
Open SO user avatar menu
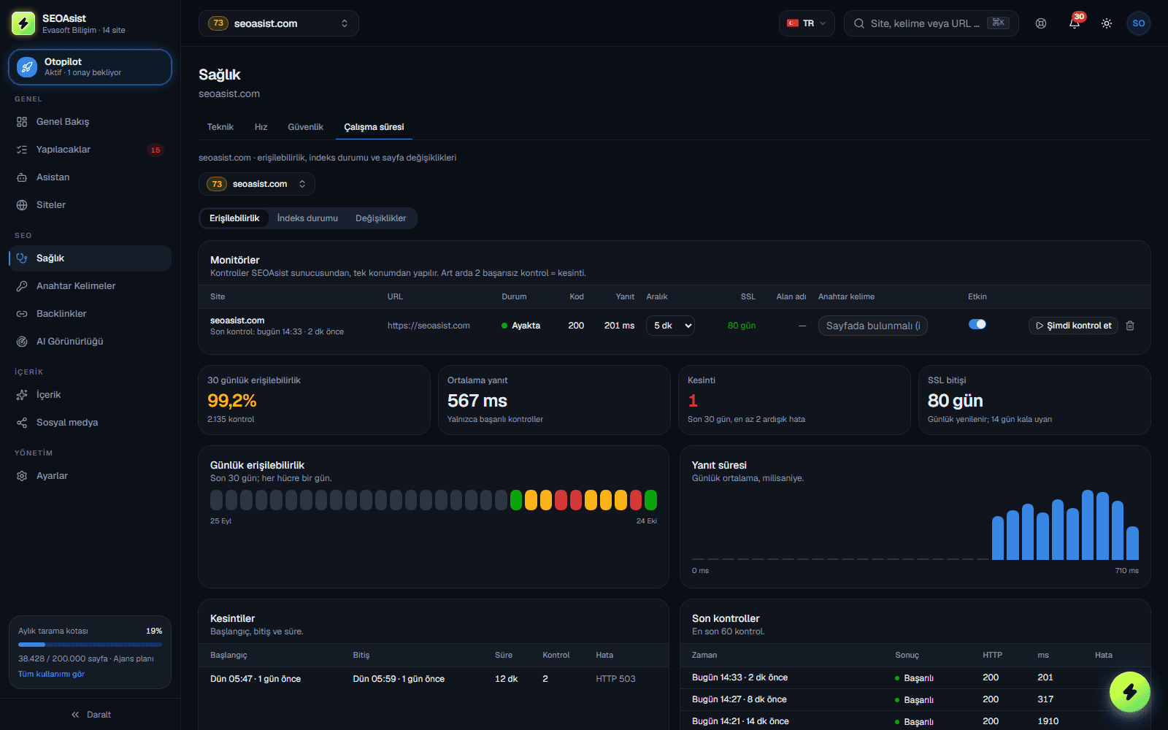[x=1139, y=23]
